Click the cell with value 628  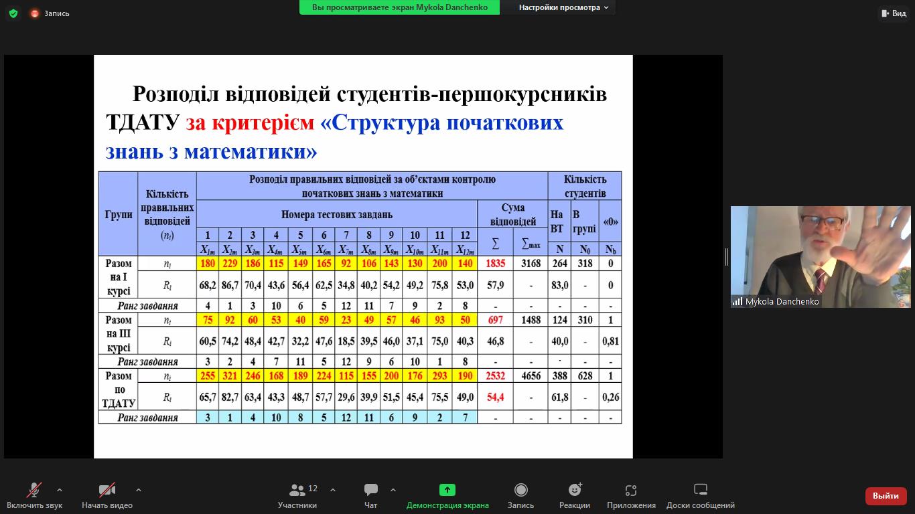click(585, 376)
